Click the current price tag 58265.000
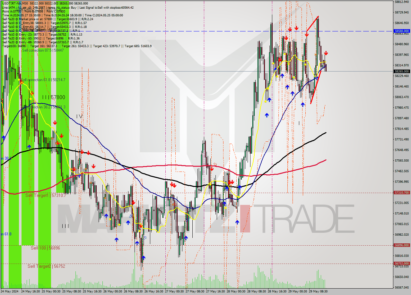Screen dimensions: 411x295 coord(402,71)
